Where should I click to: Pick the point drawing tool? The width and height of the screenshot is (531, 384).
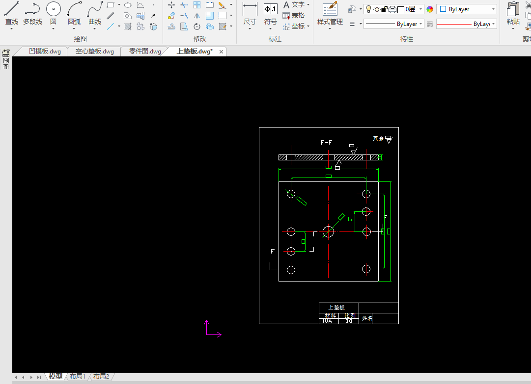coord(153,5)
